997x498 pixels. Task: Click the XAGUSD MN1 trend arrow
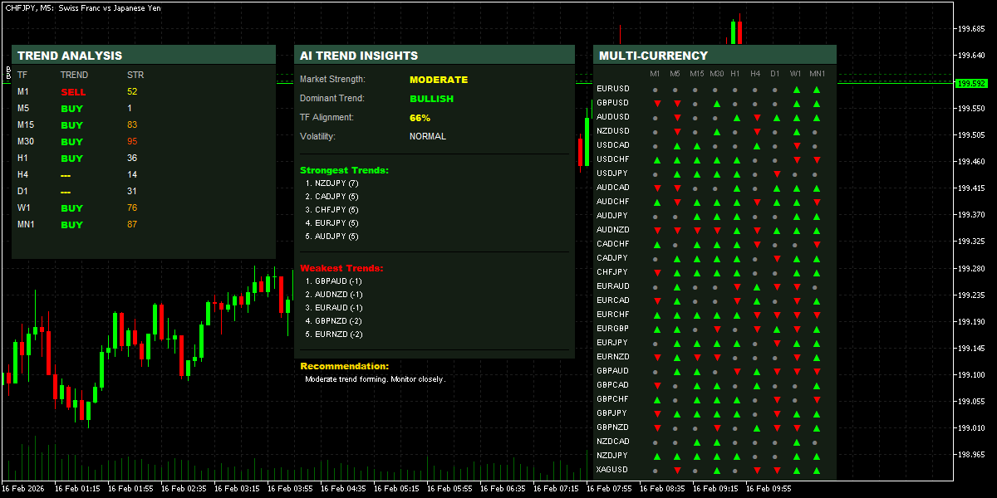(816, 469)
